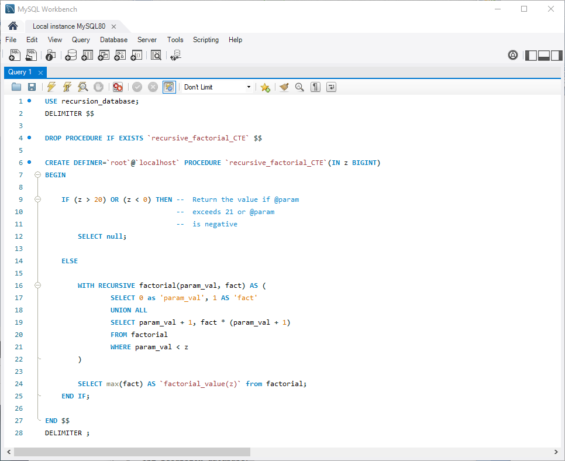Execute the SQL script with the lightning icon

point(51,87)
